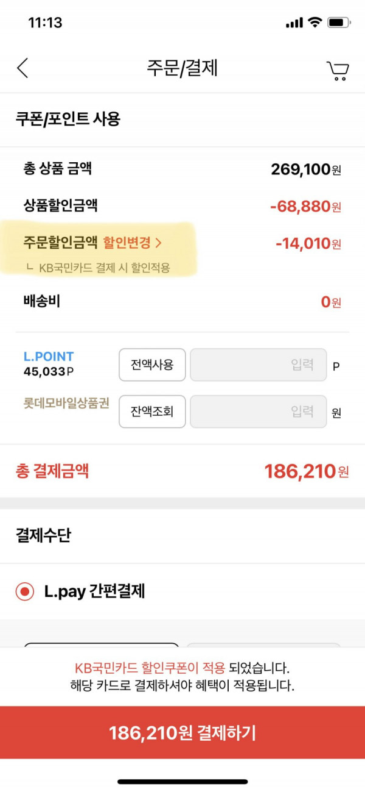Tap the status bar clock 11:13

click(x=46, y=23)
